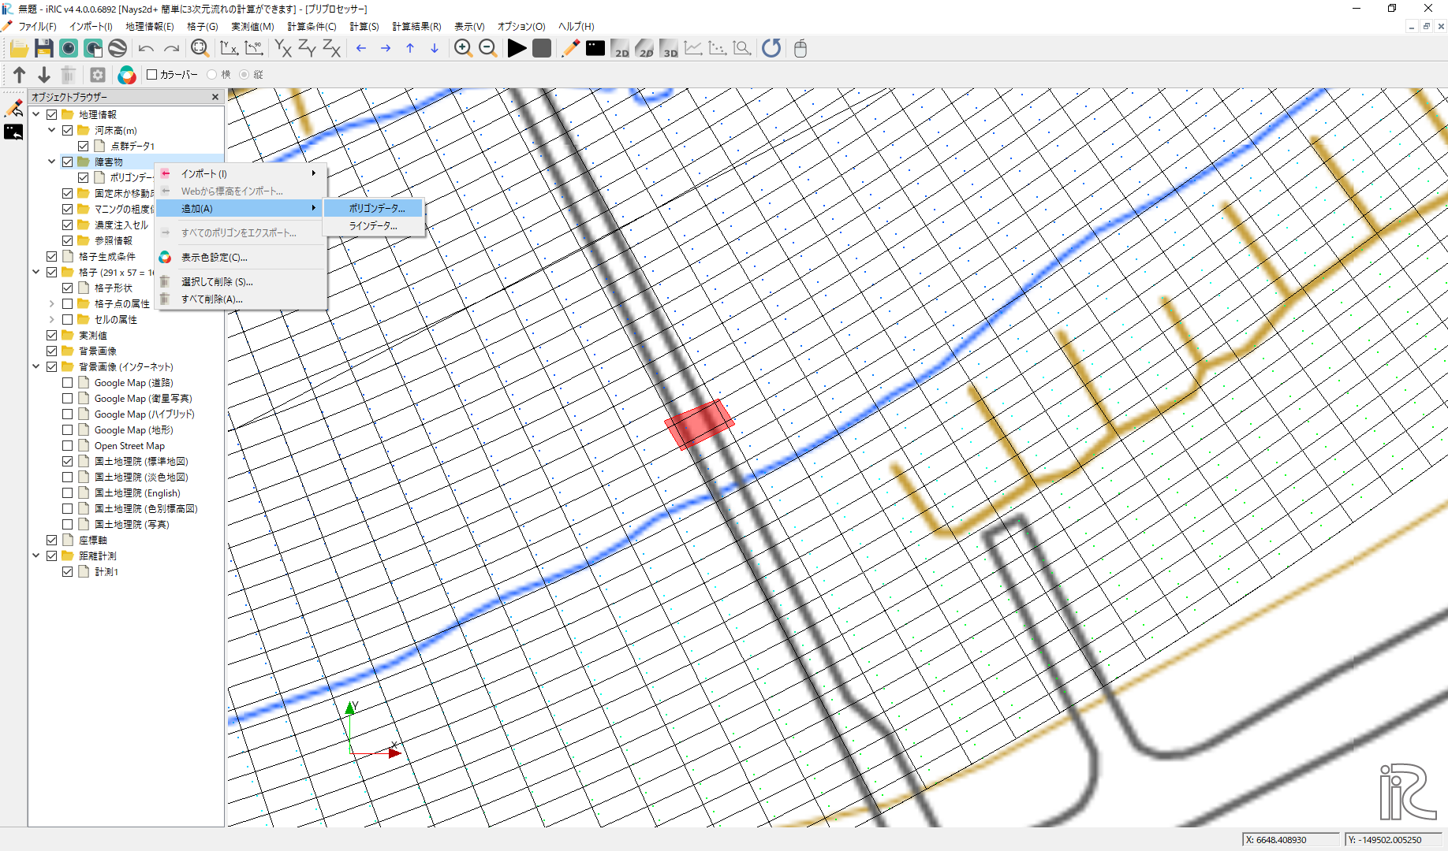Expand the 格子点の属性 node
The image size is (1448, 851).
[x=52, y=303]
